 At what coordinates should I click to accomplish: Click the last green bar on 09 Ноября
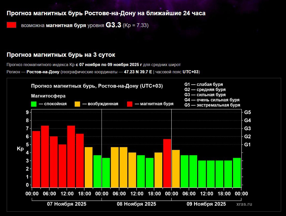237,172
